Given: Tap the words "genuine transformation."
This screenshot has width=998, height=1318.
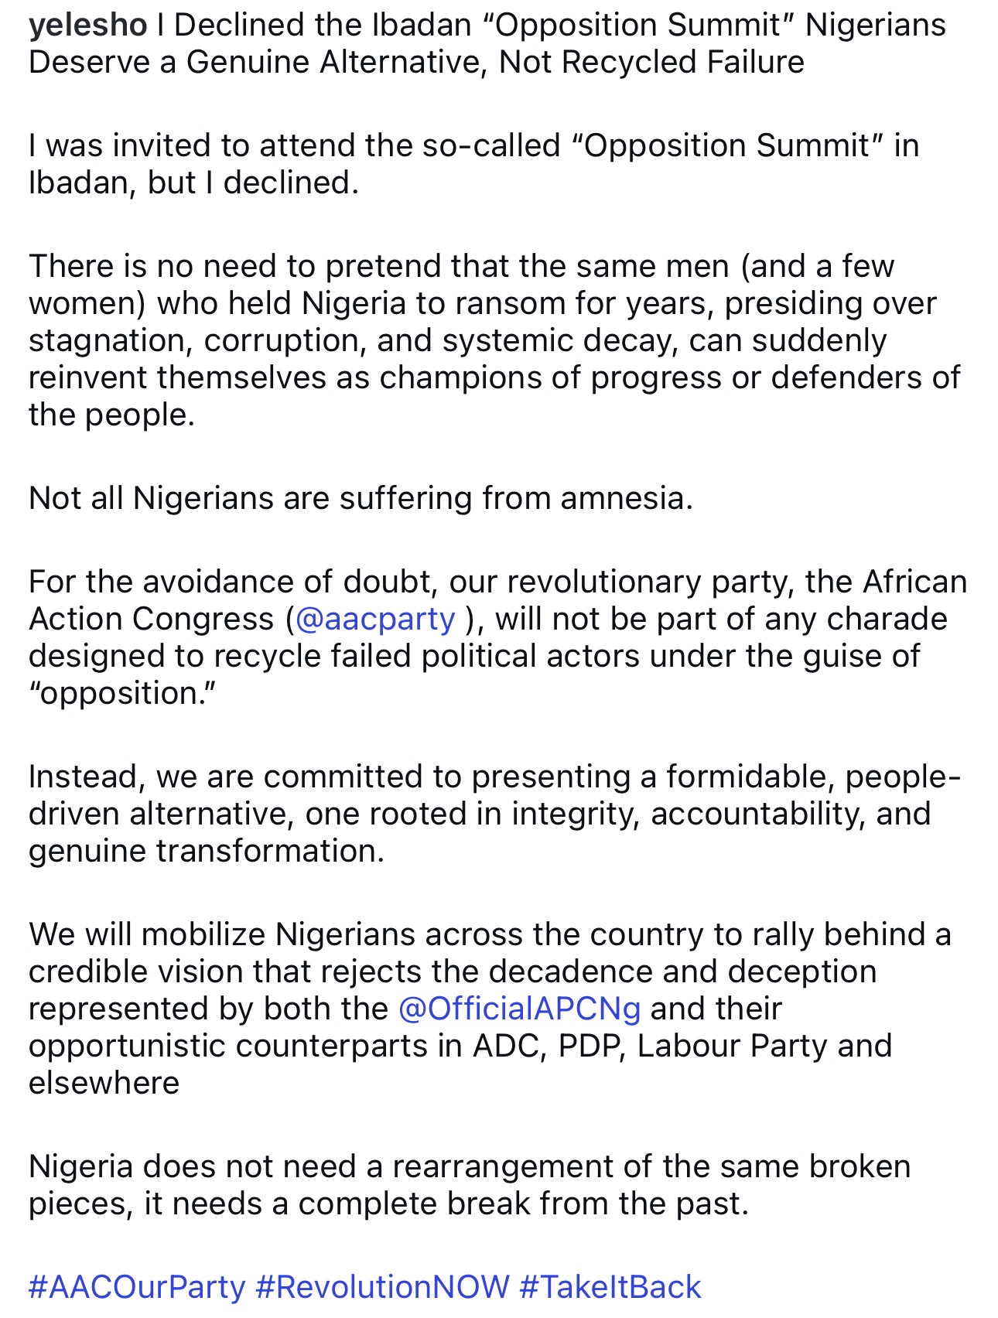Looking at the screenshot, I should click(206, 851).
